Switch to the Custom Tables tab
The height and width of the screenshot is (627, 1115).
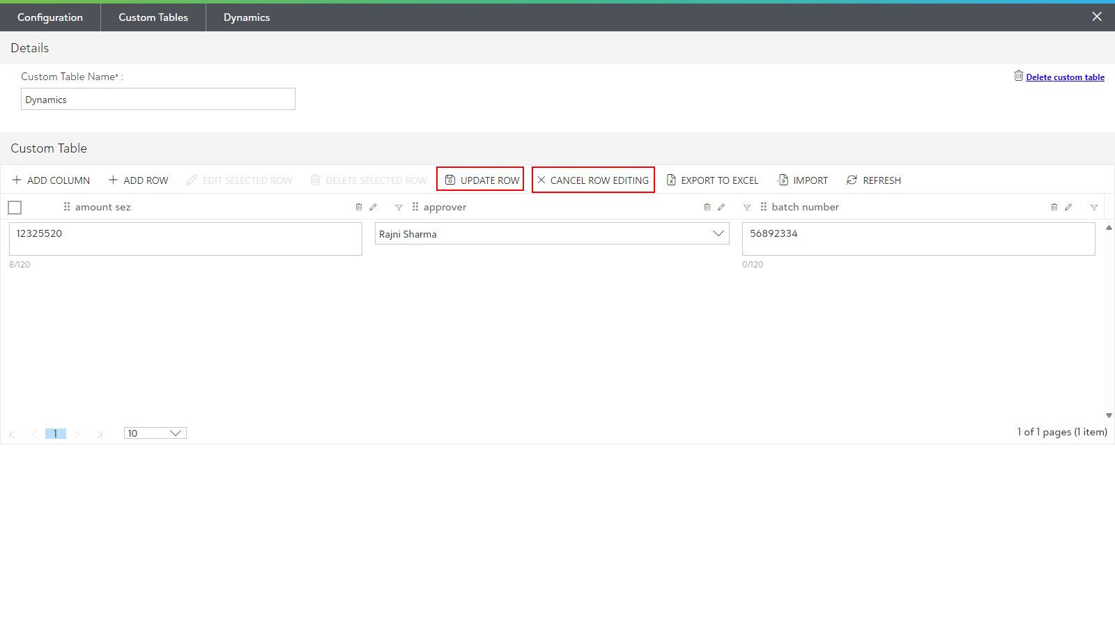click(153, 17)
